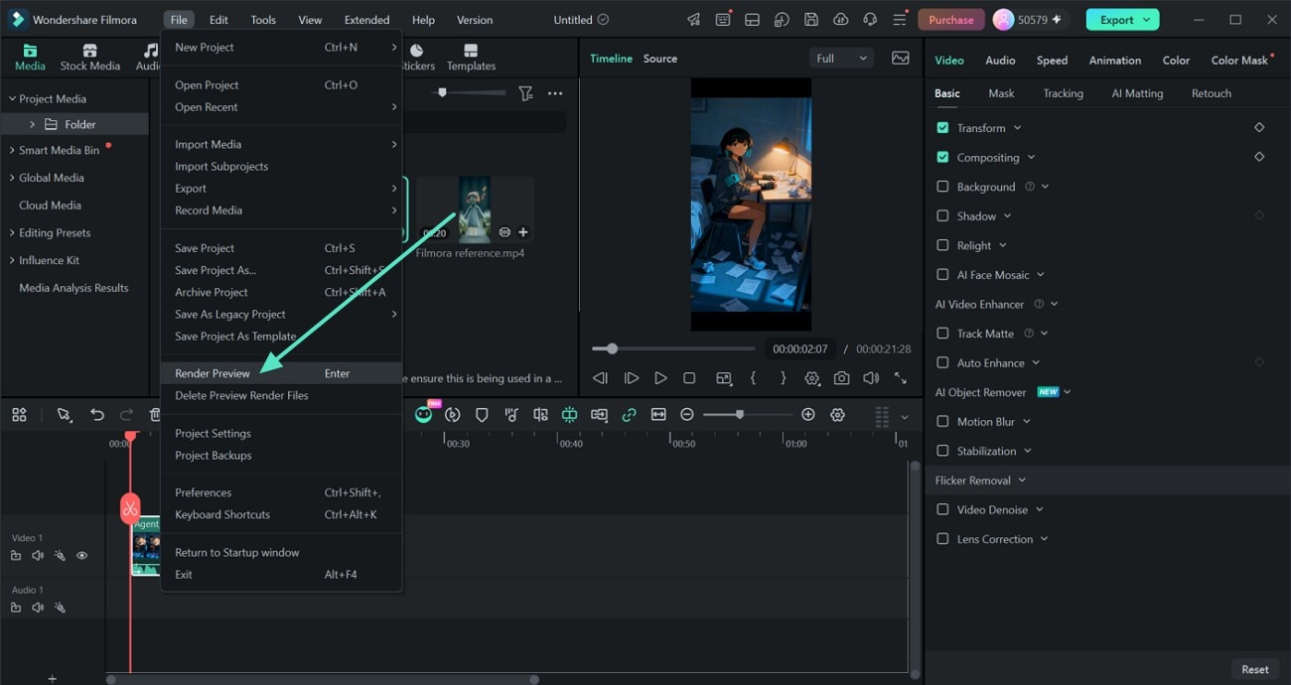Expand Smart Media Bin
This screenshot has width=1291, height=685.
pyautogui.click(x=12, y=151)
